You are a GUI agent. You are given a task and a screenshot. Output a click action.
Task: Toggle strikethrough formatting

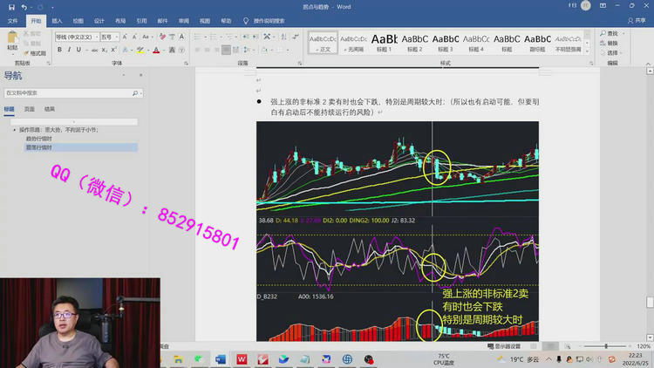click(x=93, y=51)
